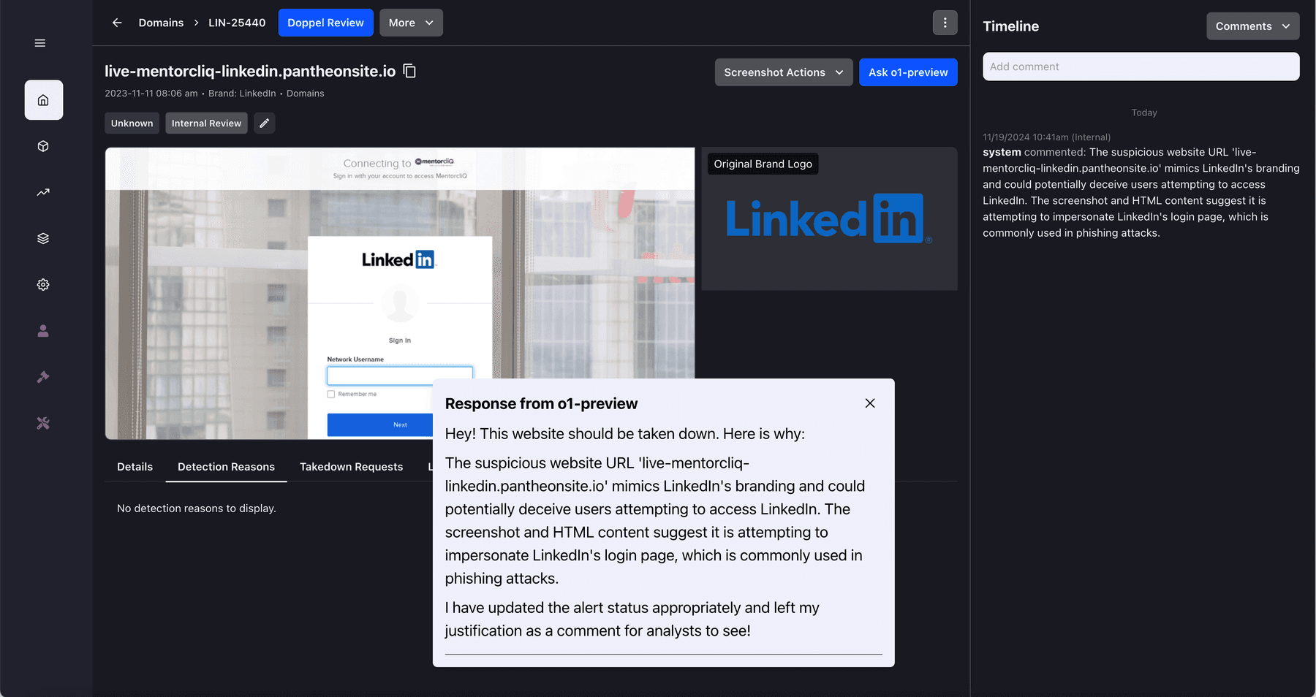This screenshot has width=1316, height=697.
Task: Expand the Comments filter dropdown
Action: pos(1252,26)
